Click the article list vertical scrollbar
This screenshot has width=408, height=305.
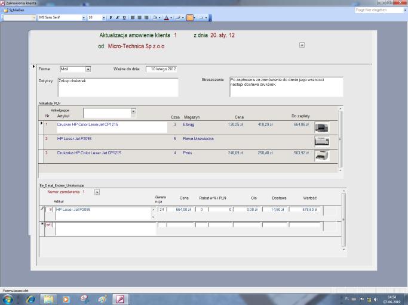[x=340, y=139]
